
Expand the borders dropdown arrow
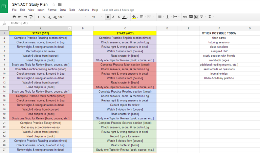pos(145,17)
